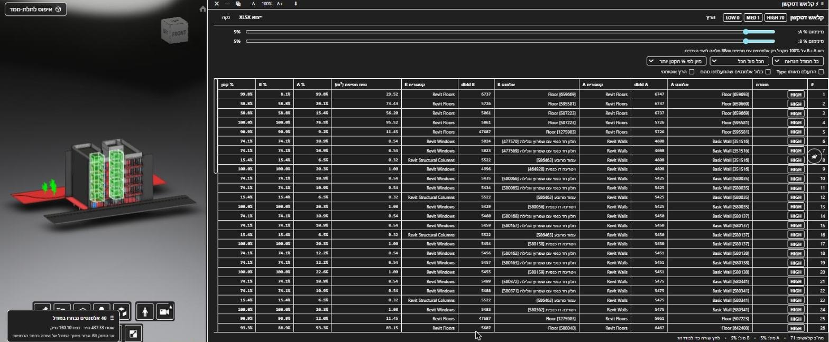
Task: Open the camera tool in the viewer toolbar
Action: click(x=165, y=312)
